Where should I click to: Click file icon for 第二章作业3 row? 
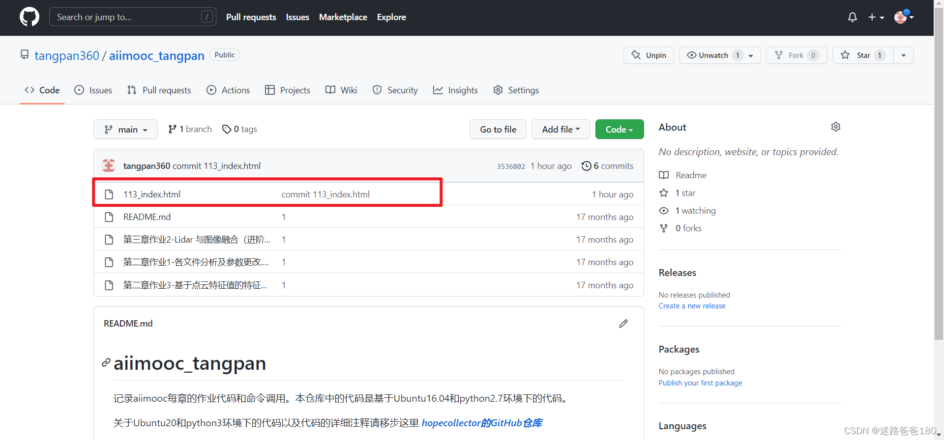tap(109, 285)
